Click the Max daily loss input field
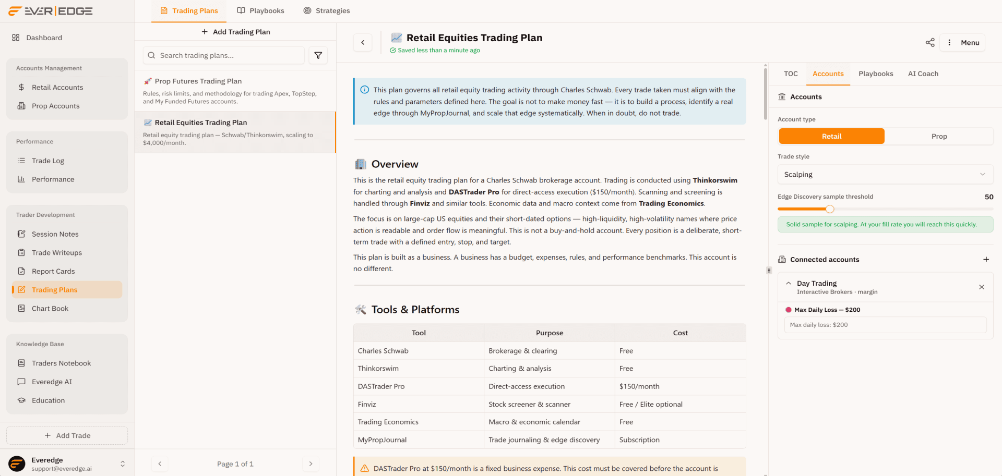This screenshot has width=1002, height=476. point(885,325)
